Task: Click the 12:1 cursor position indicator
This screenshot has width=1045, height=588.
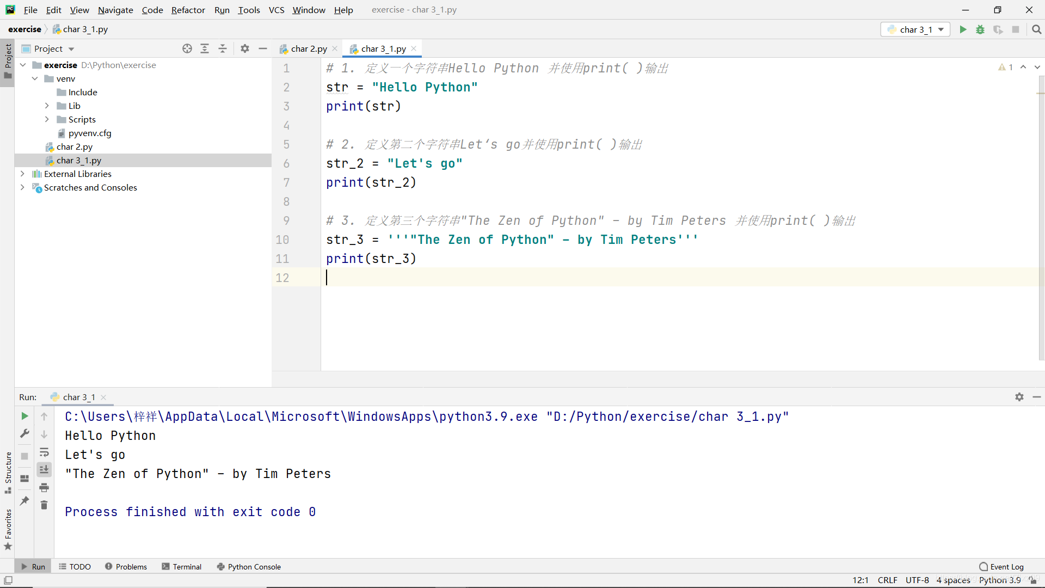Action: pos(860,580)
